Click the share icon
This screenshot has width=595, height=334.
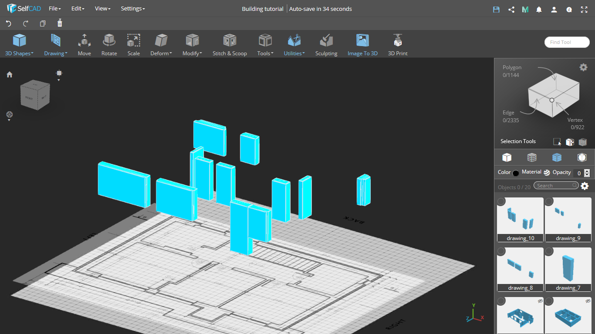(x=511, y=9)
